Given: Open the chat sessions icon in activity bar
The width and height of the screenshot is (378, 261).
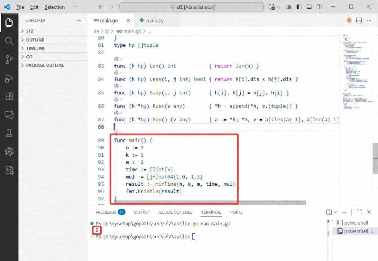Looking at the screenshot, I should [x=9, y=115].
